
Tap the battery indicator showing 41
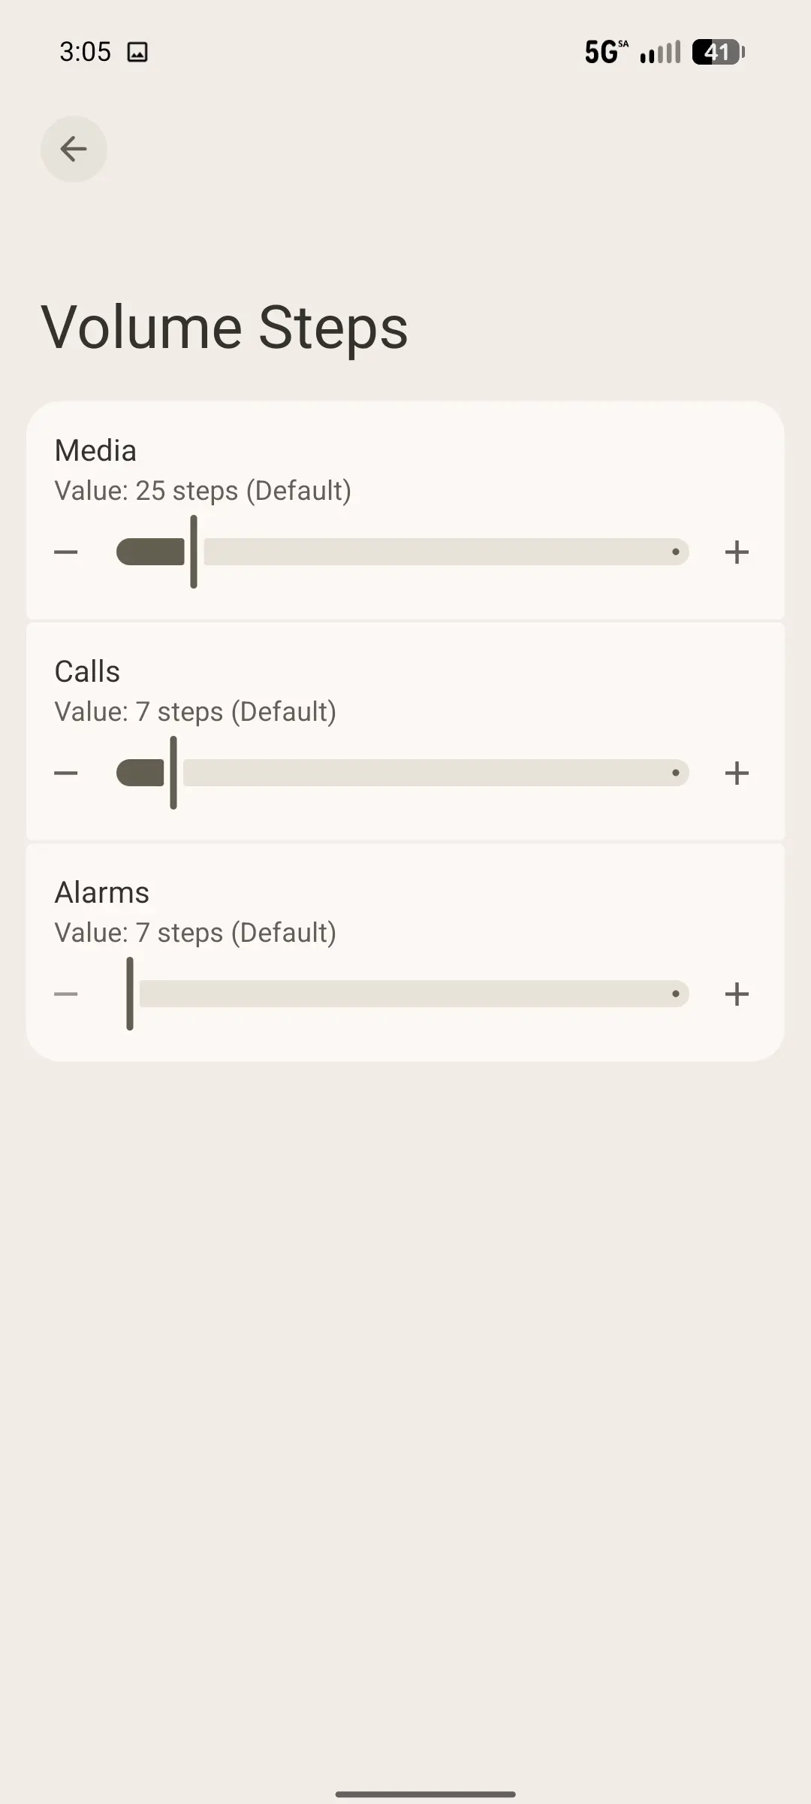coord(718,52)
